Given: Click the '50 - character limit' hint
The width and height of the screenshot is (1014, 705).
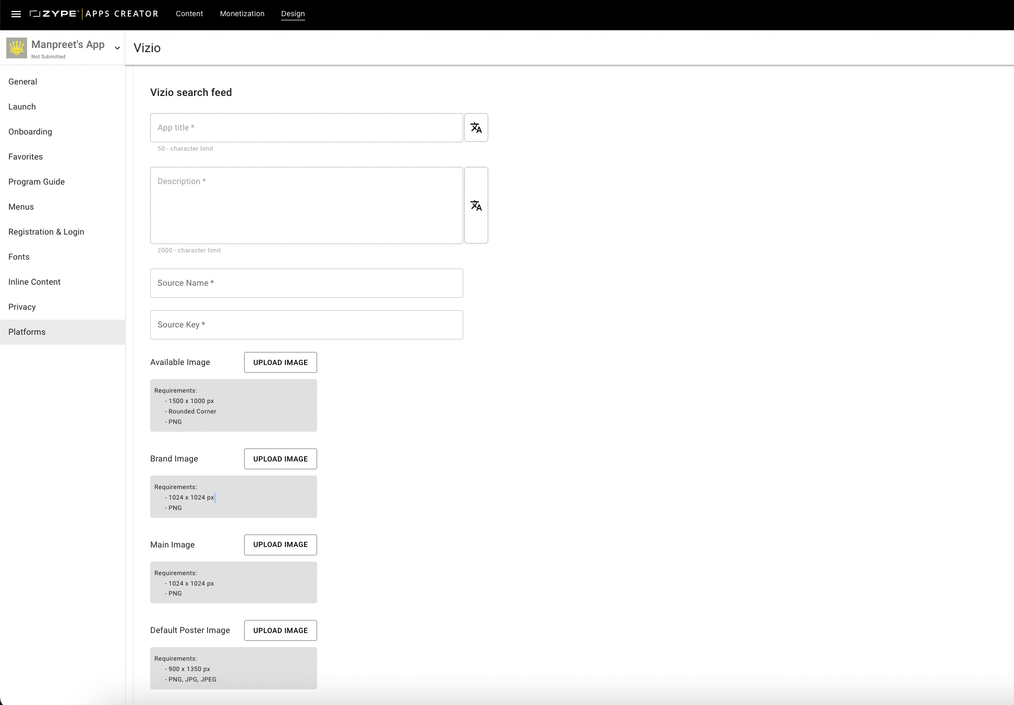Looking at the screenshot, I should [185, 149].
